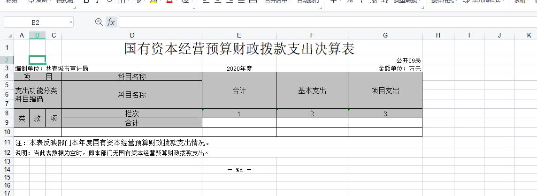
Task: Click inside the formula bar input
Action: 324,22
